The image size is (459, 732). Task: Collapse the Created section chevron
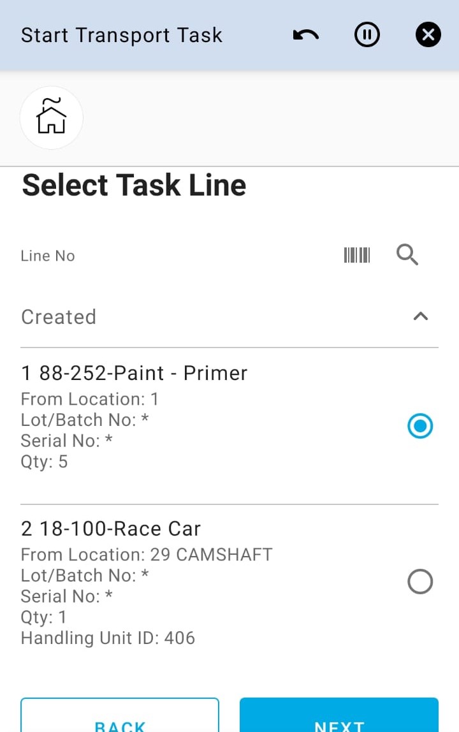click(x=420, y=316)
